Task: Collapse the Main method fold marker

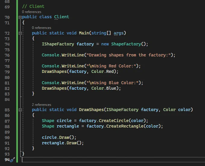Action: (x=20, y=33)
